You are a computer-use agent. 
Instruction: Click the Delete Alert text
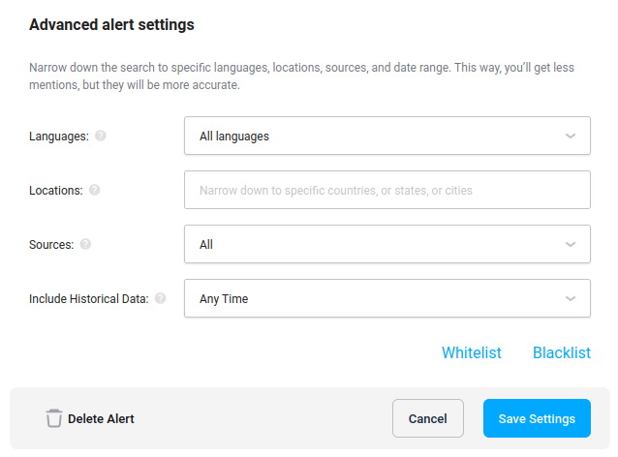[101, 418]
